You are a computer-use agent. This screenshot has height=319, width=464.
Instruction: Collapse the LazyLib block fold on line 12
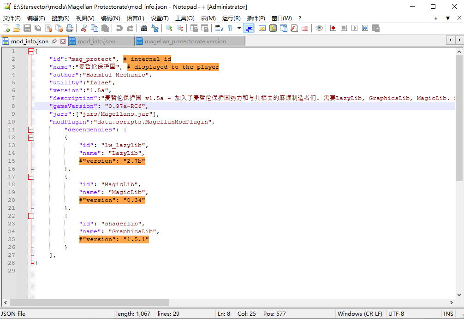tap(31, 137)
